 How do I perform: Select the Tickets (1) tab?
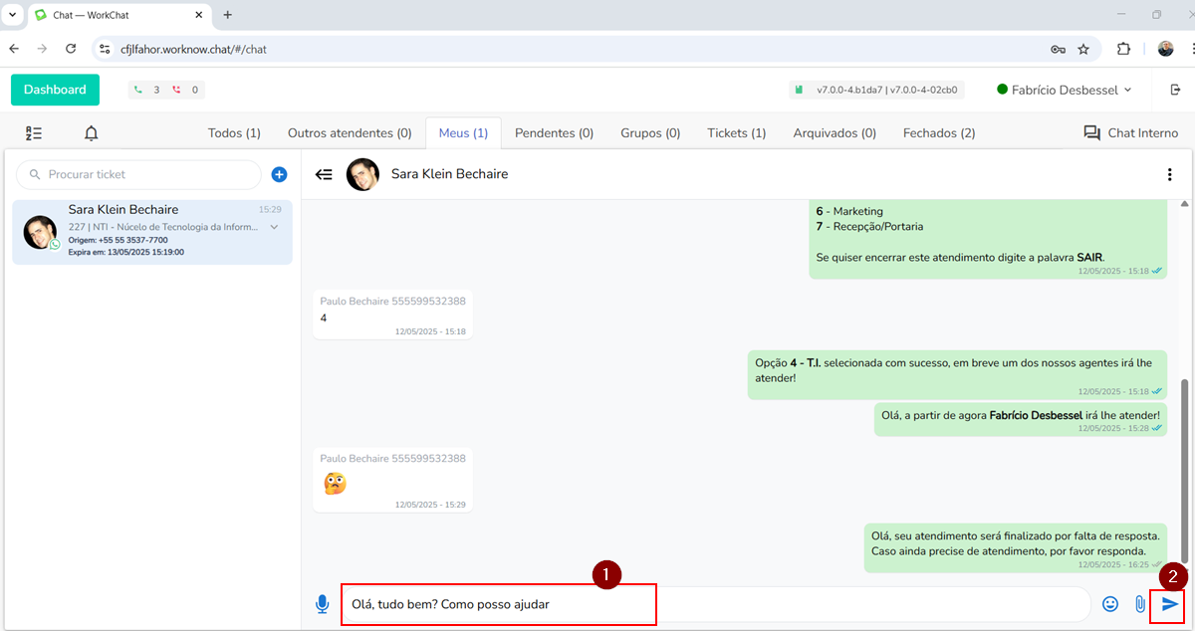[736, 133]
